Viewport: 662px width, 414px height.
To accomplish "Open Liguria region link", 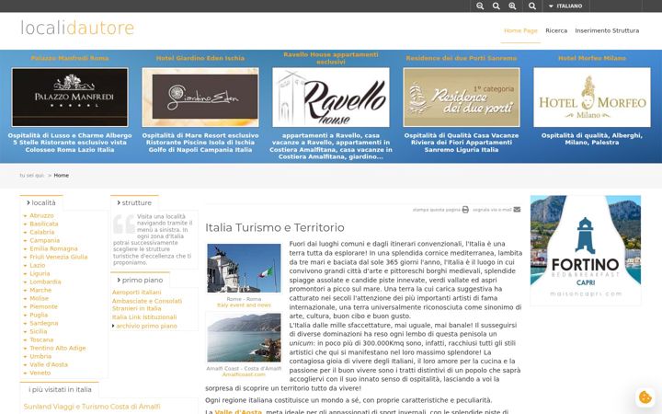I will click(x=40, y=273).
